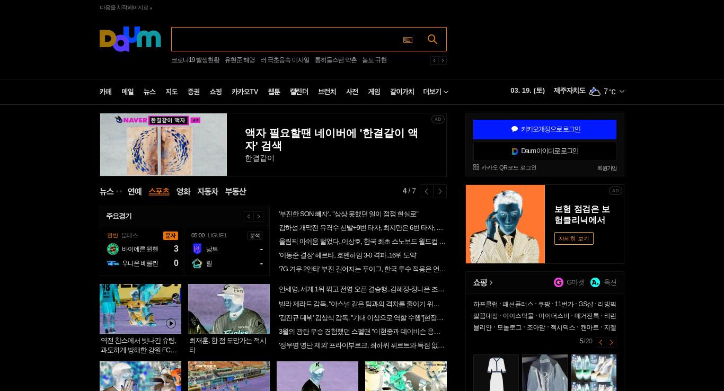Go to next news tab page
Viewport: 724px width, 391px height.
click(x=440, y=191)
